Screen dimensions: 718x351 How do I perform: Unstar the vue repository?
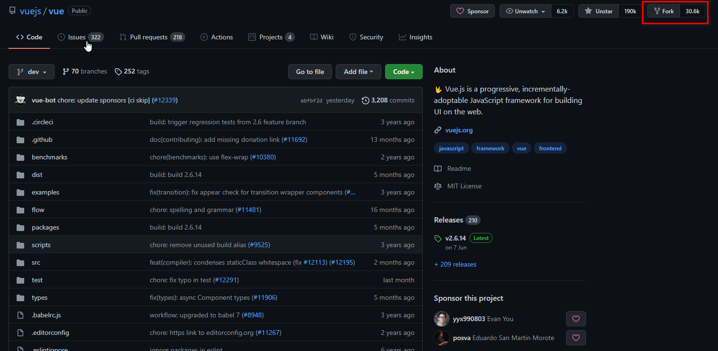point(598,11)
